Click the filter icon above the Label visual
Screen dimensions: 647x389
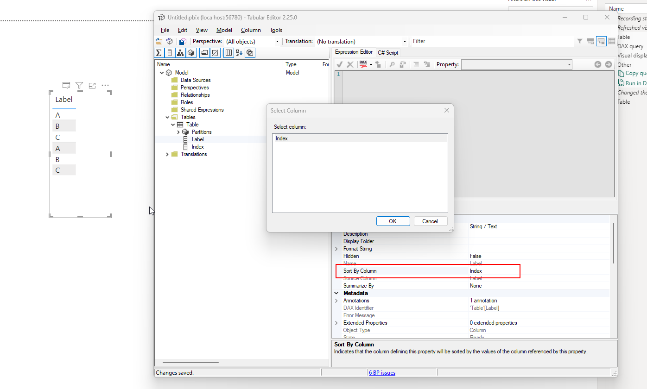coord(79,85)
